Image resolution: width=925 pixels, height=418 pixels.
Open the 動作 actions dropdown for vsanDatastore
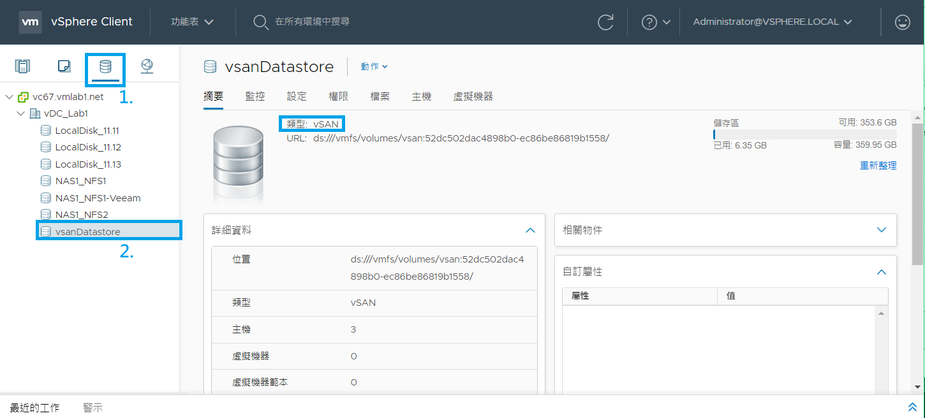(374, 66)
